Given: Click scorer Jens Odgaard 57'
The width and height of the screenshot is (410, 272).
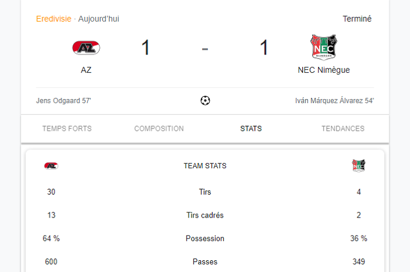Looking at the screenshot, I should pyautogui.click(x=63, y=101).
